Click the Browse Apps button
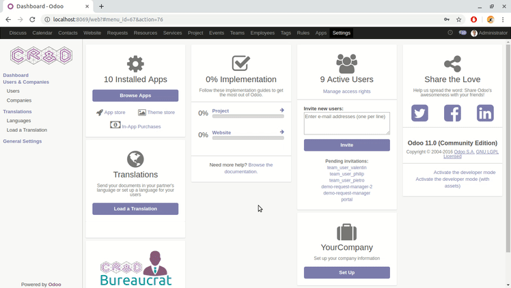511x288 pixels. [135, 96]
